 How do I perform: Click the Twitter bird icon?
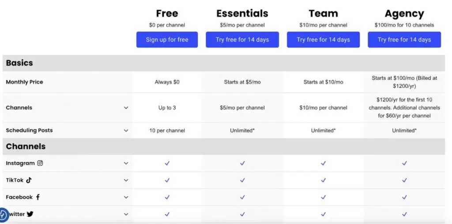coord(30,214)
